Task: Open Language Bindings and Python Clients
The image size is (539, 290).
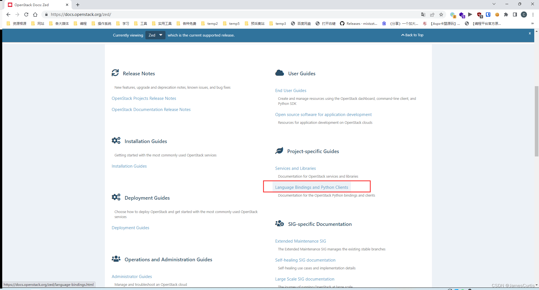Action: (x=312, y=187)
